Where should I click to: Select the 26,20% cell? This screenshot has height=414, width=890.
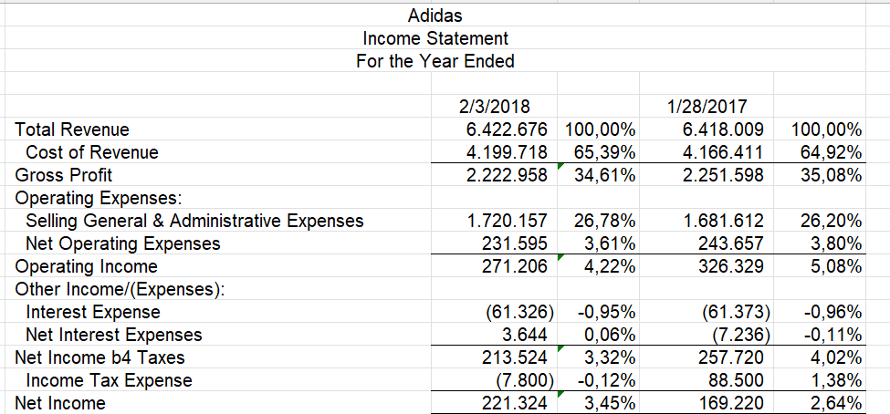coord(831,221)
